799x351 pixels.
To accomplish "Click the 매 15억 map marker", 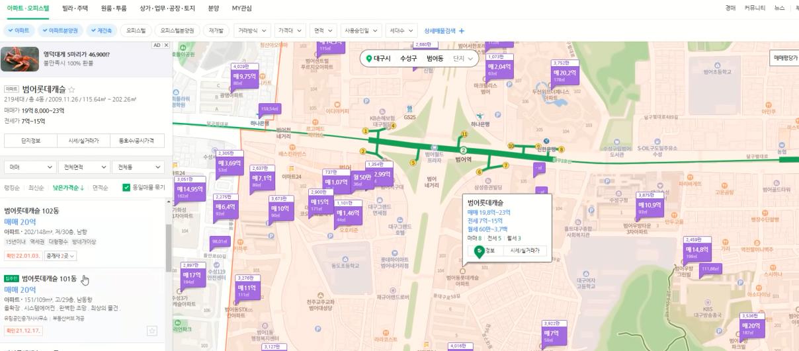I will click(x=319, y=202).
